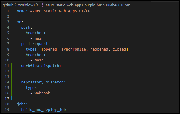Click the 'synchronize' value in types list
Image resolution: width=180 pixels, height=114 pixels.
[74, 49]
